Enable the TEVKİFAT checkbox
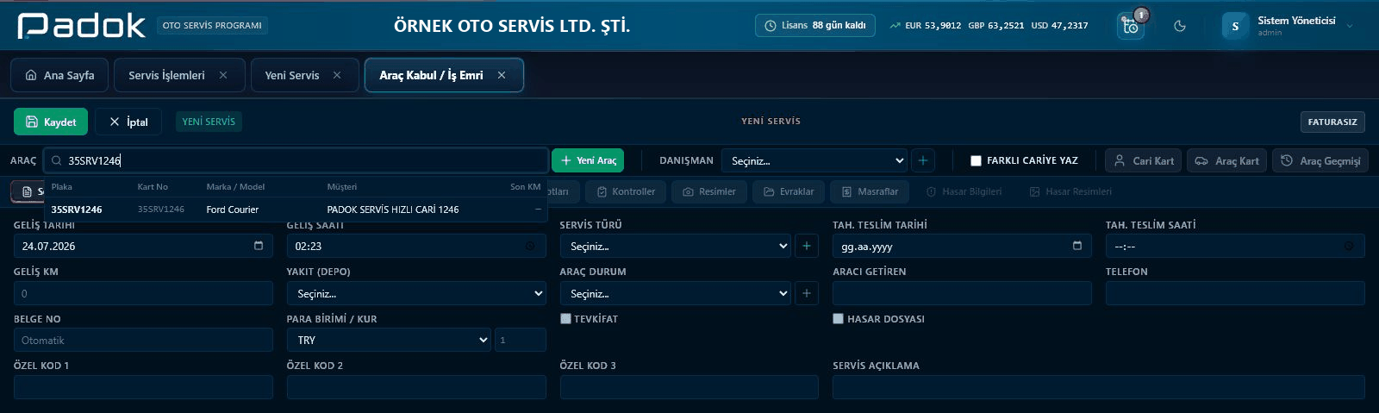This screenshot has width=1379, height=413. (x=566, y=318)
